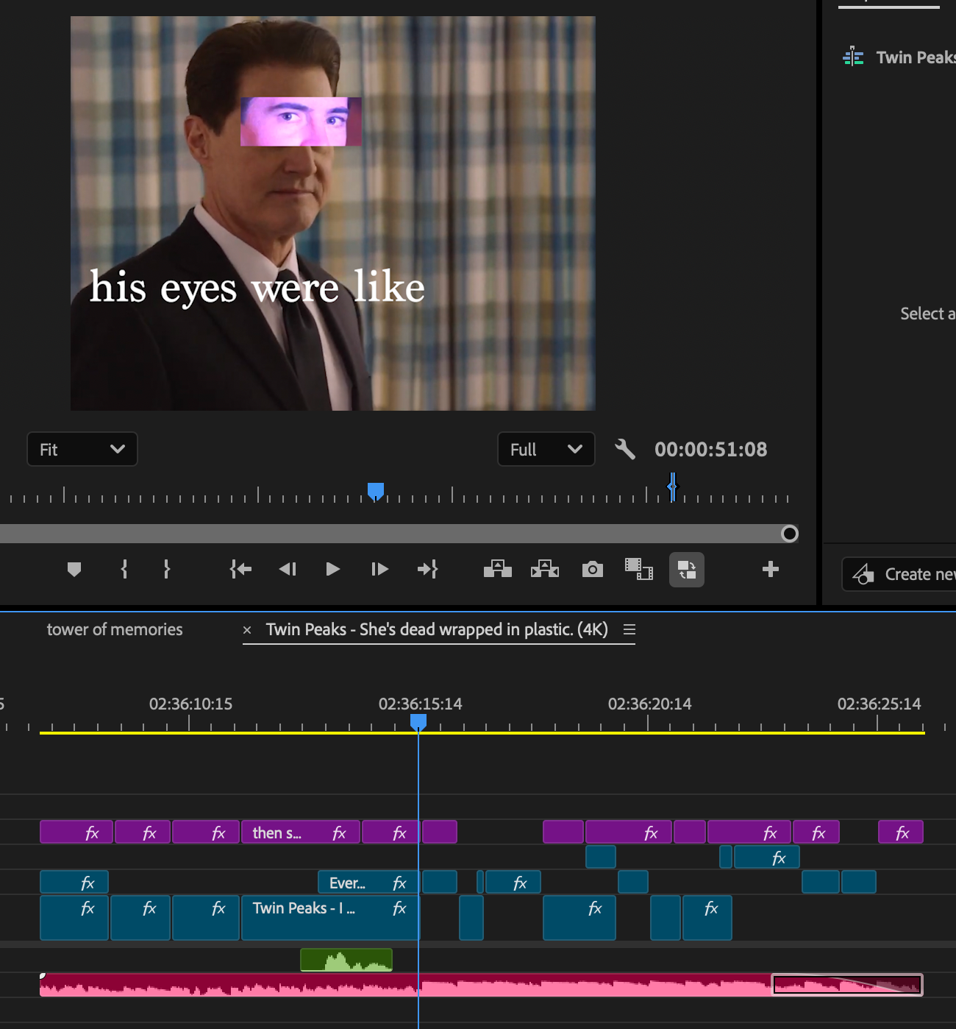Play the program monitor
The width and height of the screenshot is (956, 1029).
pyautogui.click(x=332, y=569)
